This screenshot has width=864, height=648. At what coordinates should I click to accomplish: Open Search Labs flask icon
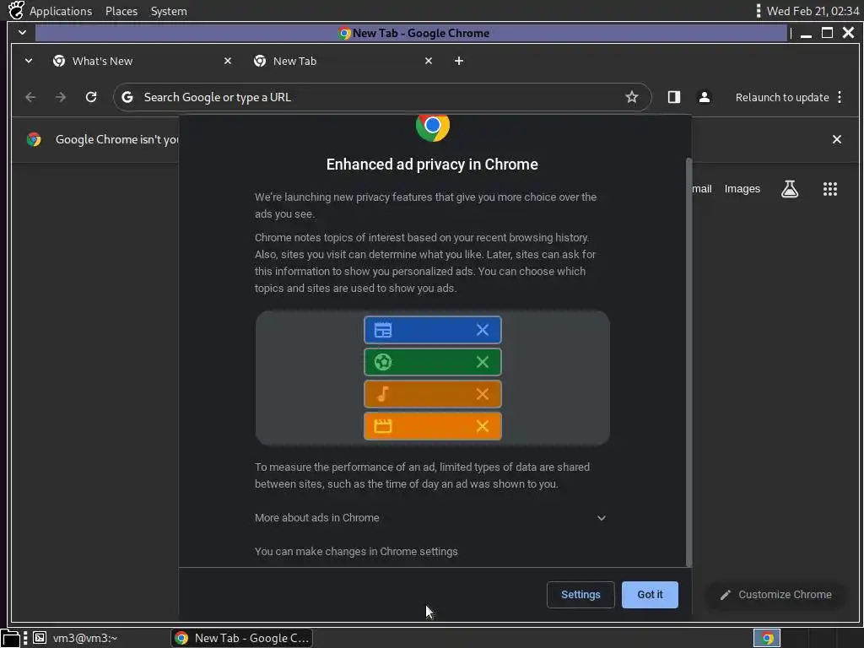point(790,189)
